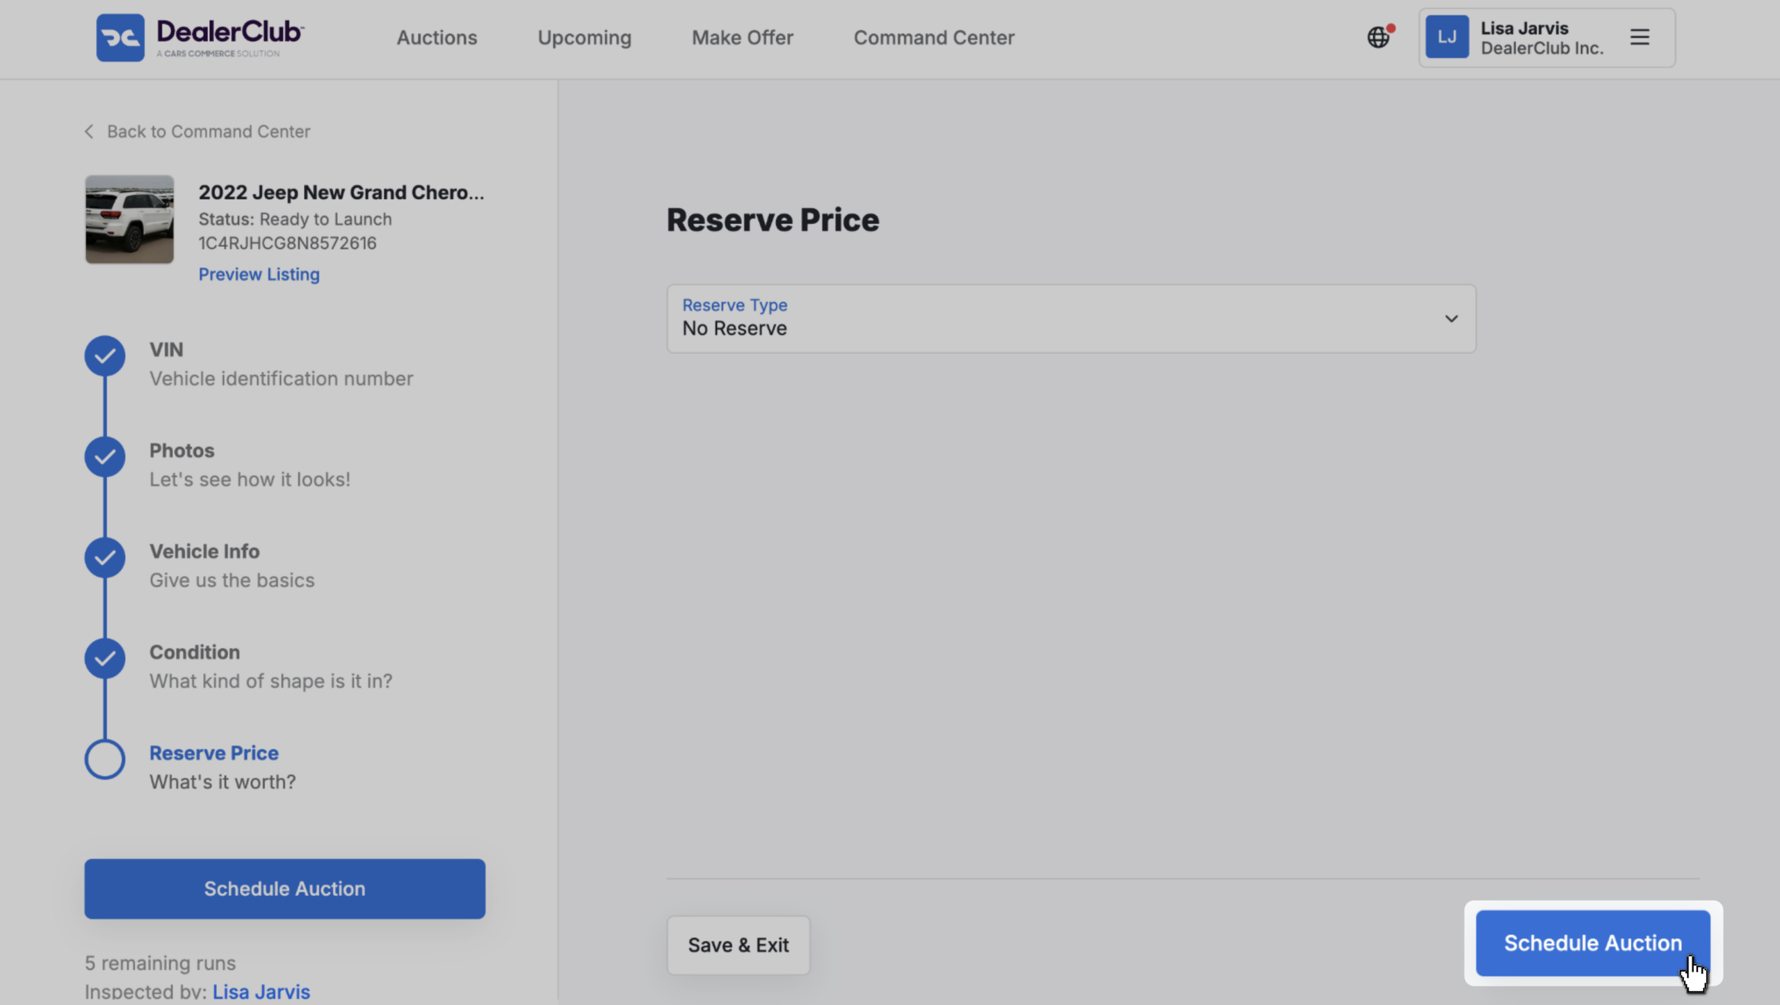Go to the Condition step
Screen dimensions: 1780x1005
pyautogui.click(x=195, y=652)
